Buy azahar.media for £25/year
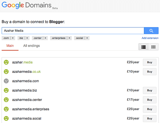The width and height of the screenshot is (160, 123). 150,62
